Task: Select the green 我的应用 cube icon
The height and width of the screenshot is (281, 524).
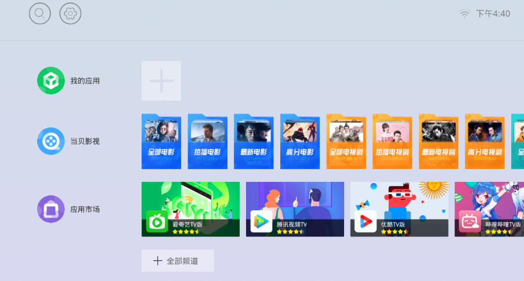Action: (51, 81)
